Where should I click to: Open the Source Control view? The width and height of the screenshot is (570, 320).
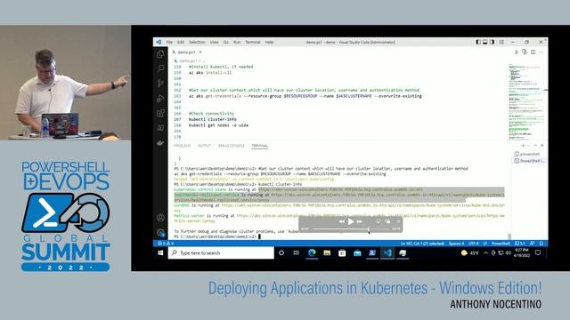point(160,83)
